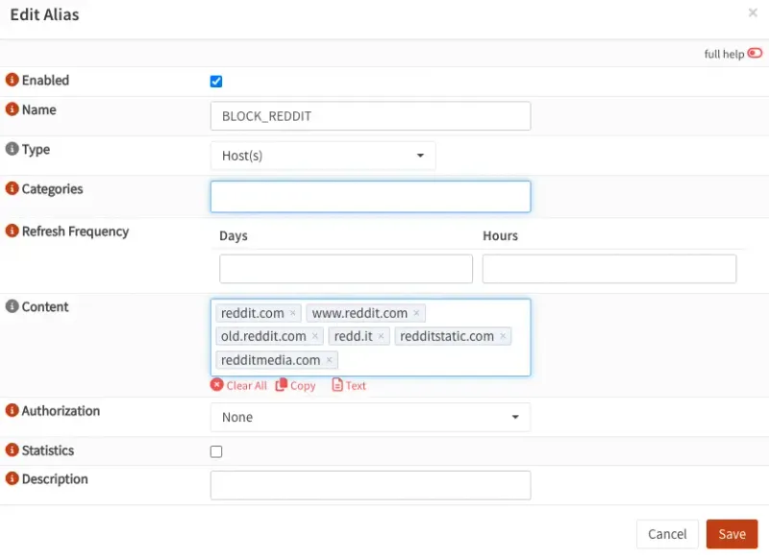769x558 pixels.
Task: Enable the Statistics checkbox
Action: [215, 451]
